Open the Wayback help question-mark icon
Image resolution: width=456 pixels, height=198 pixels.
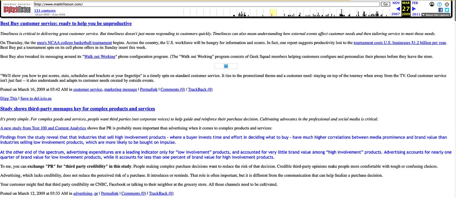(439, 4)
